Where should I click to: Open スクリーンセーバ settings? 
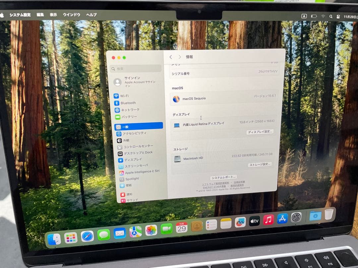[x=136, y=165]
